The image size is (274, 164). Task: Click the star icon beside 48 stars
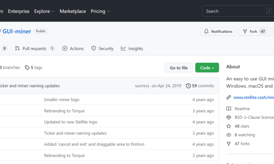point(229,126)
